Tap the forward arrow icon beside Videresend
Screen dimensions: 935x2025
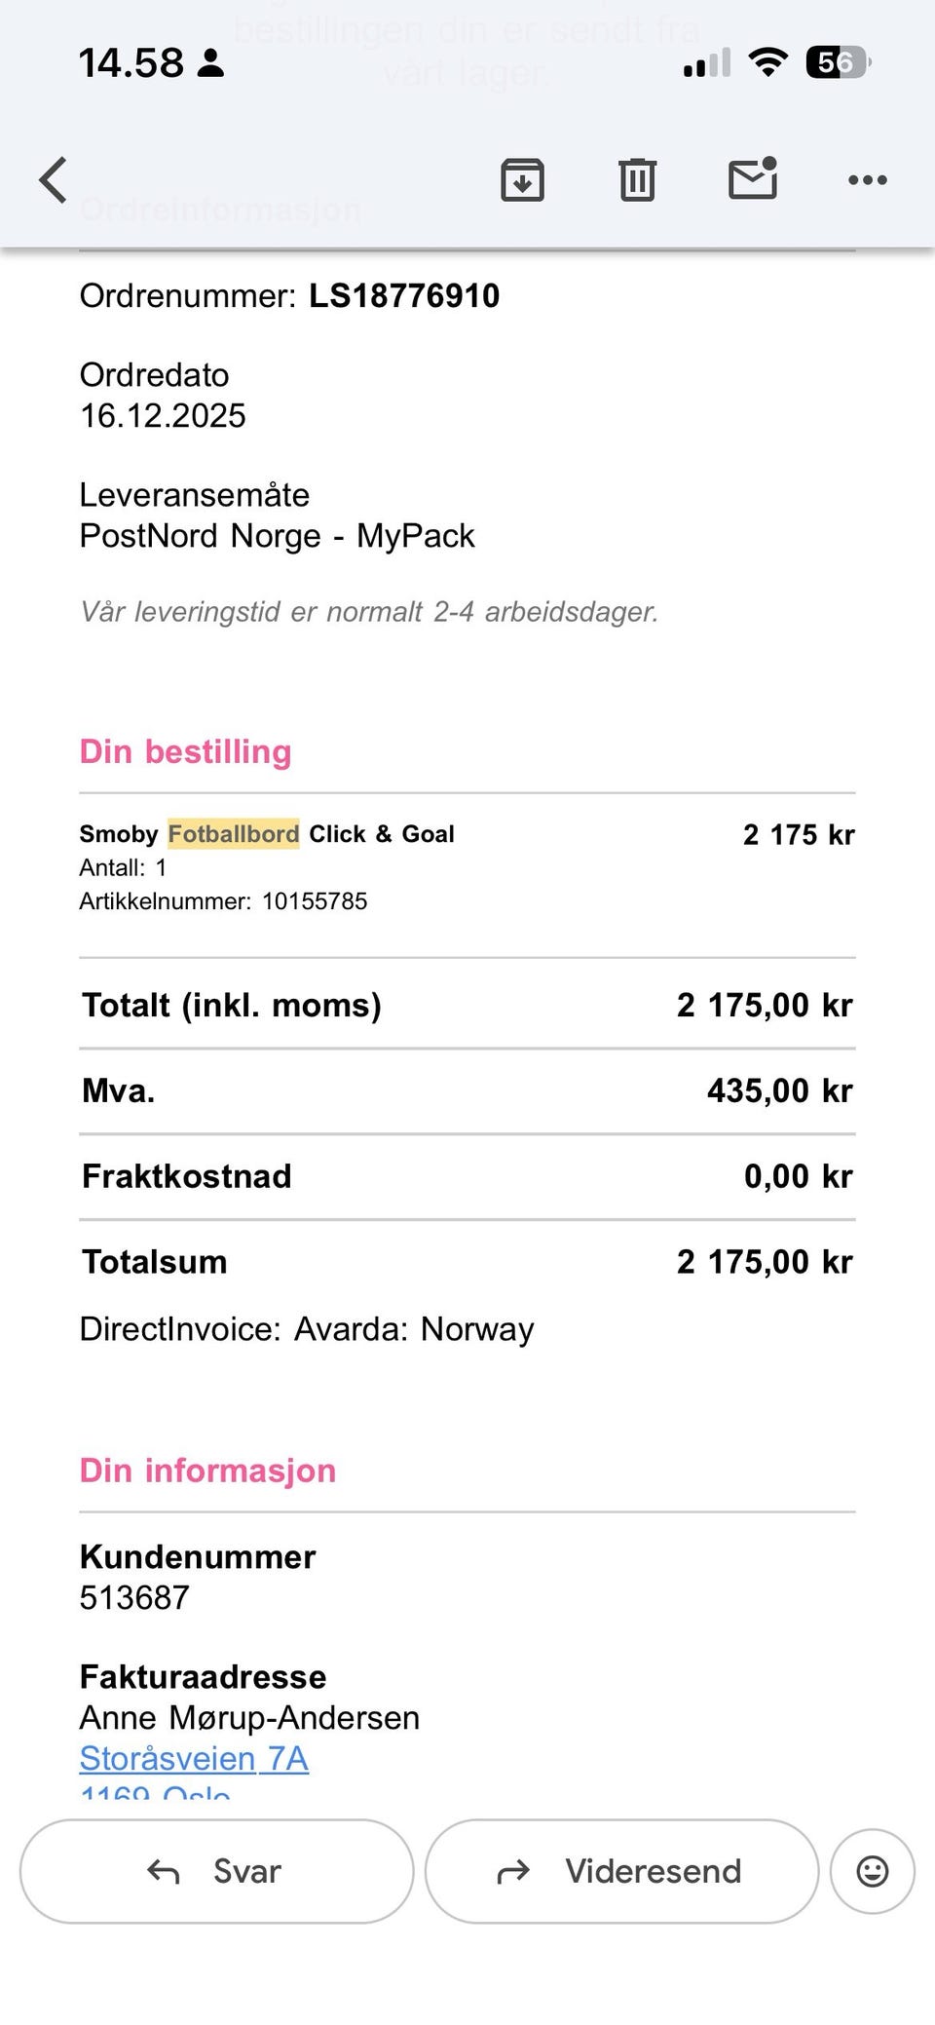[513, 1871]
